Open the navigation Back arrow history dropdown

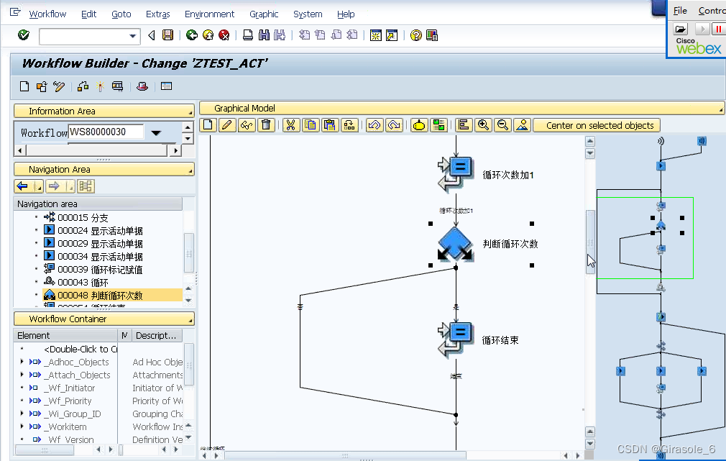(38, 187)
